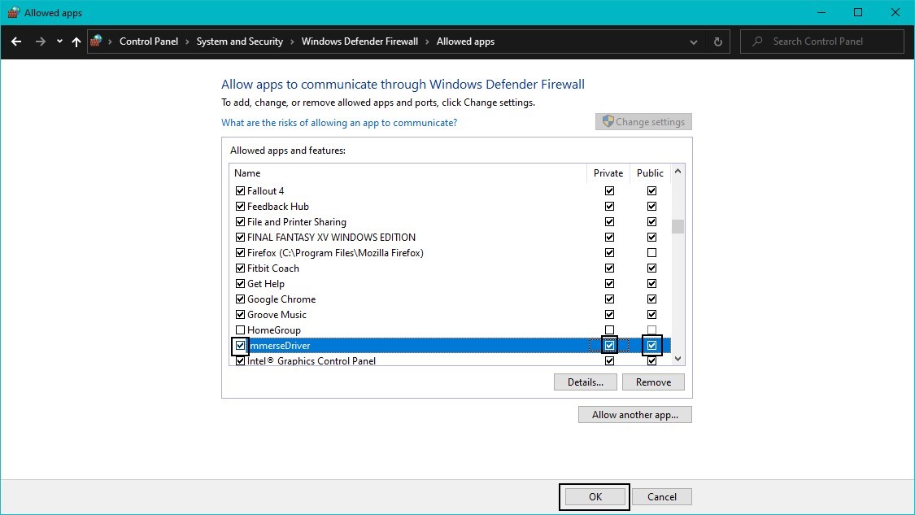The image size is (915, 515).
Task: Click the Details... button
Action: pos(586,382)
